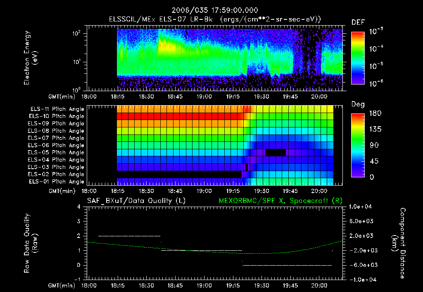Click the plot title timestamp 2006/035 17:59:00.000
423x292 pixels.
pos(215,10)
